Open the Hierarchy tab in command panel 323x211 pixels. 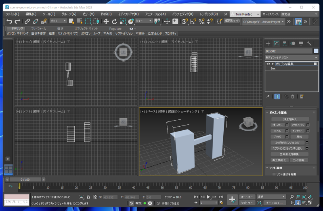point(285,44)
